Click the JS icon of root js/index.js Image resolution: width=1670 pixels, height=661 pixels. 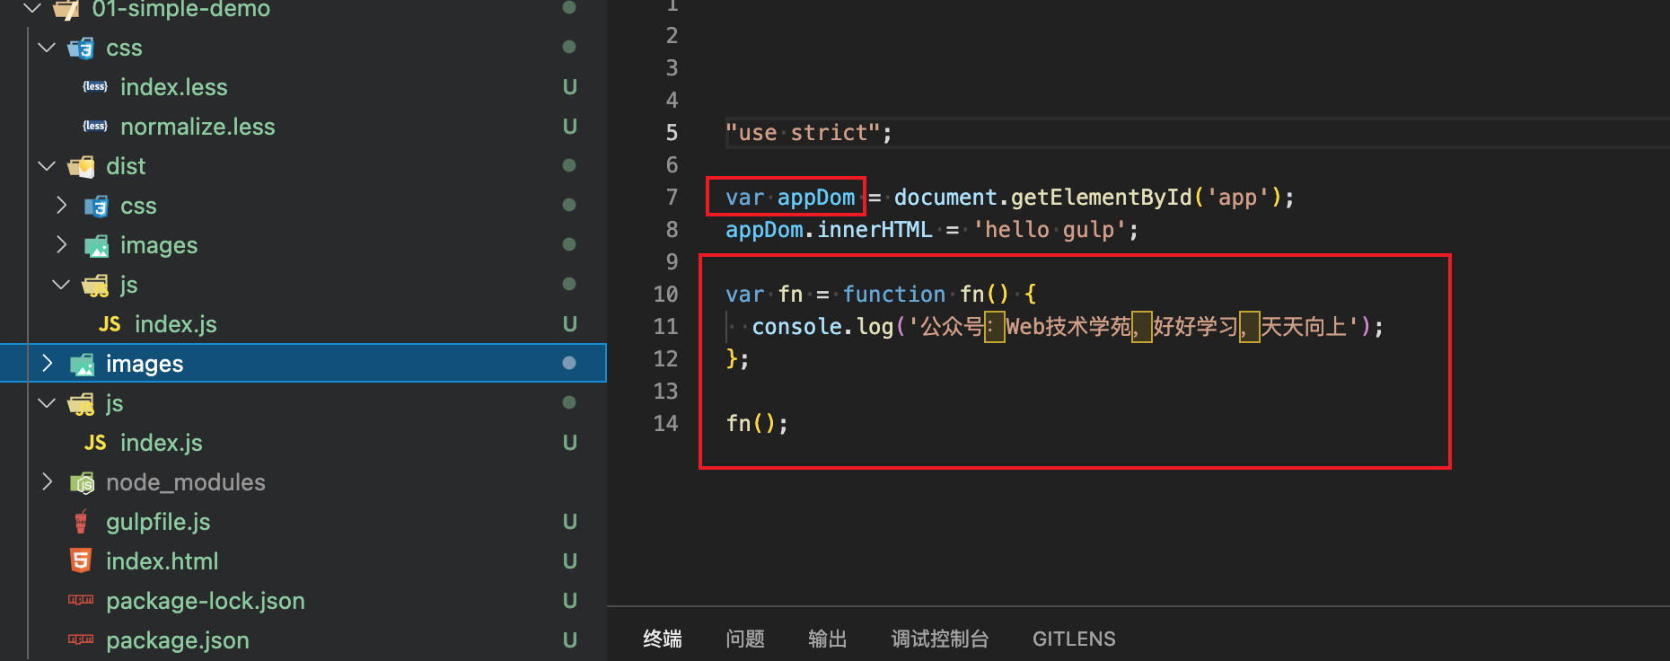pyautogui.click(x=95, y=443)
